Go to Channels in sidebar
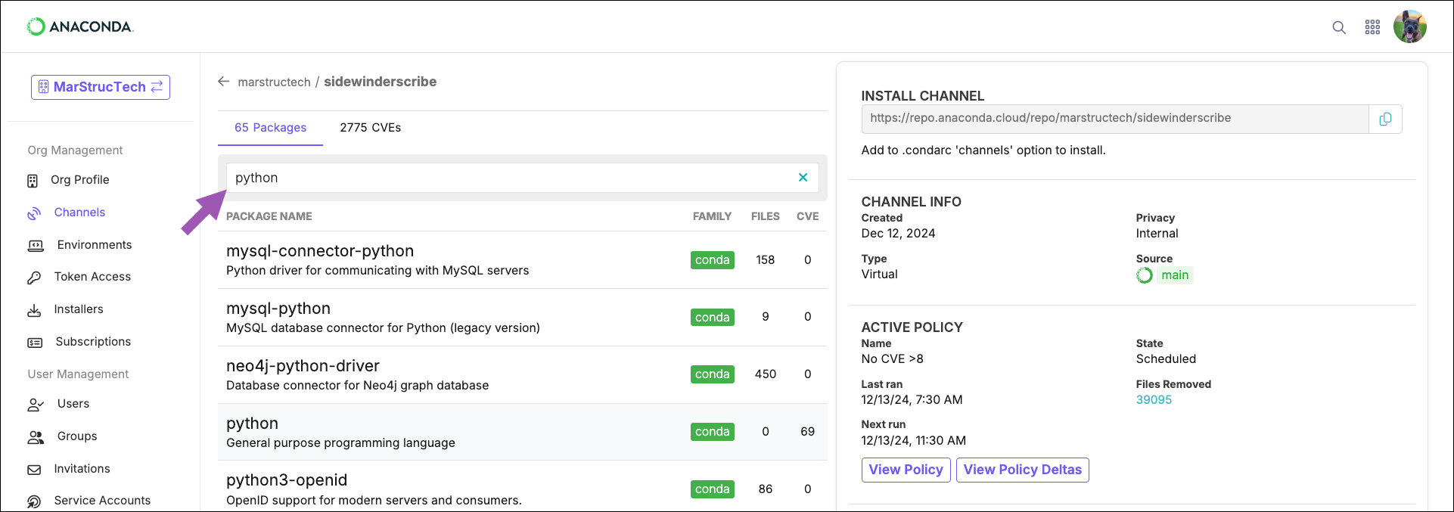Viewport: 1454px width, 512px height. 79,213
